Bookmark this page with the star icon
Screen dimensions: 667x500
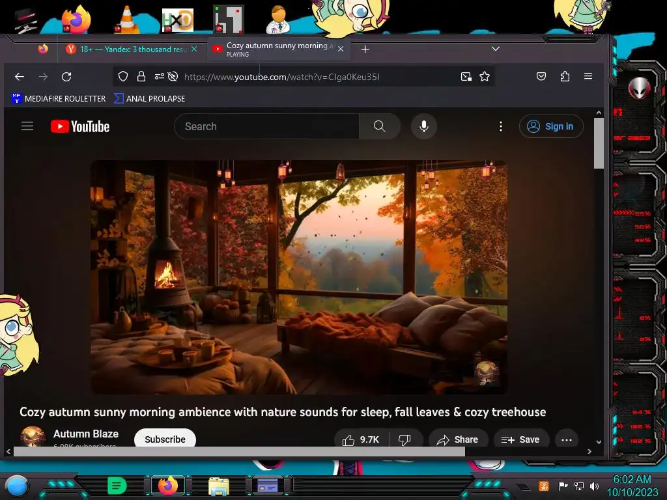(x=485, y=77)
